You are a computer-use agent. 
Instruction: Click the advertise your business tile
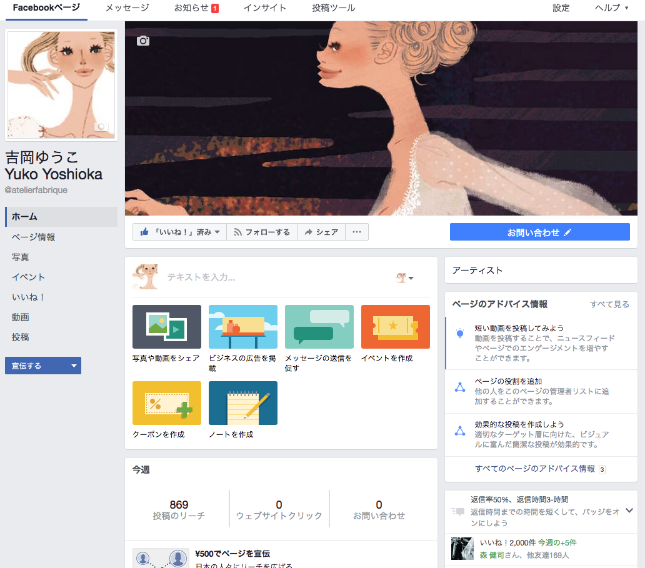242,327
